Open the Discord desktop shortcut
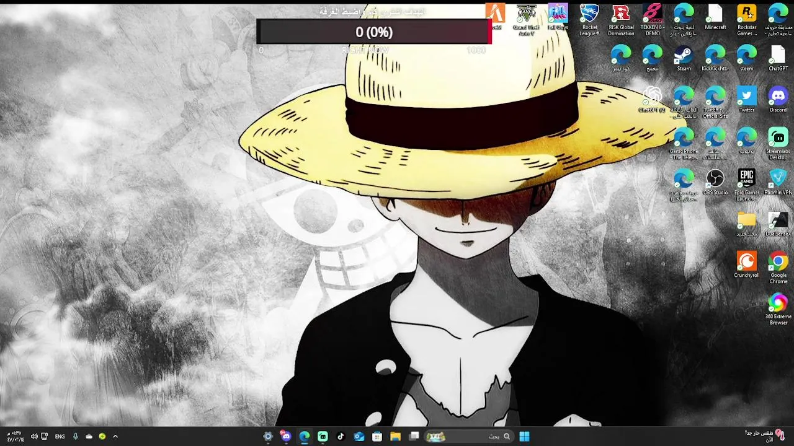The width and height of the screenshot is (794, 446). (x=778, y=100)
